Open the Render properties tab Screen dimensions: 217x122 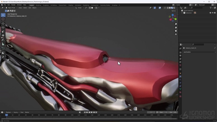point(180,52)
